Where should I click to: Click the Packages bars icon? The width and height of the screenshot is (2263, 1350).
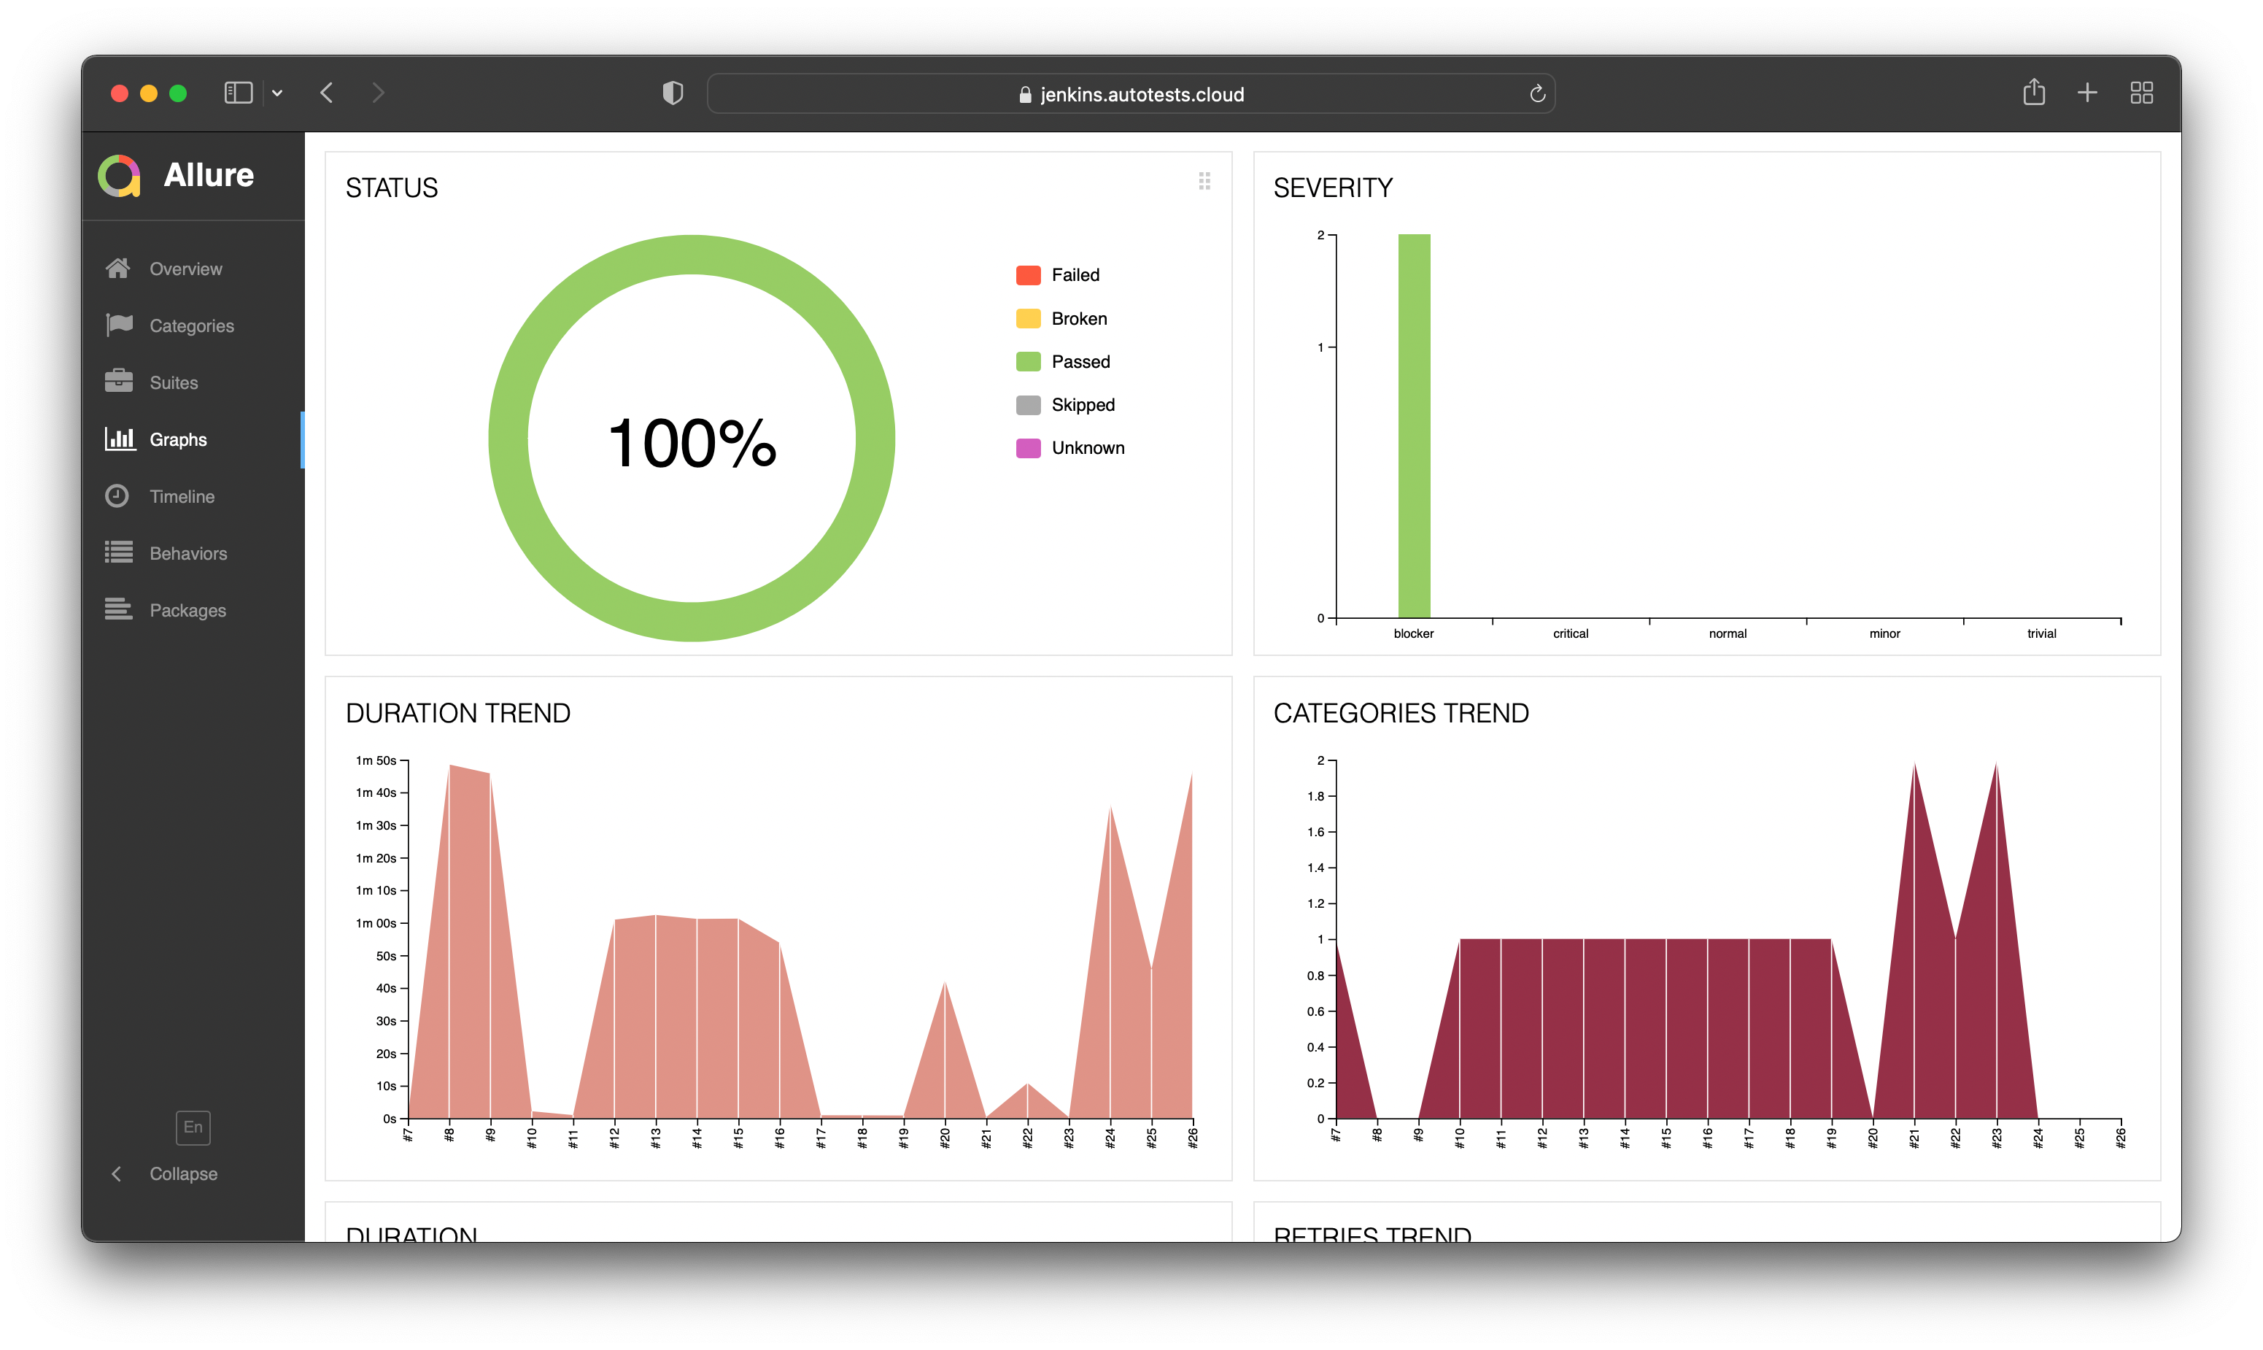pyautogui.click(x=118, y=609)
